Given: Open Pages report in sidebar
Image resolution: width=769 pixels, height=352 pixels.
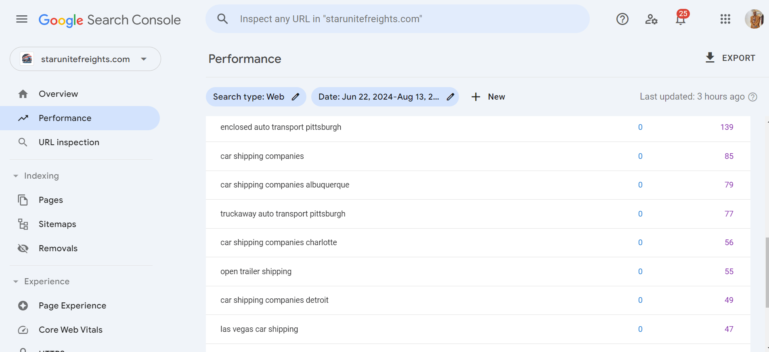Looking at the screenshot, I should pyautogui.click(x=80, y=200).
